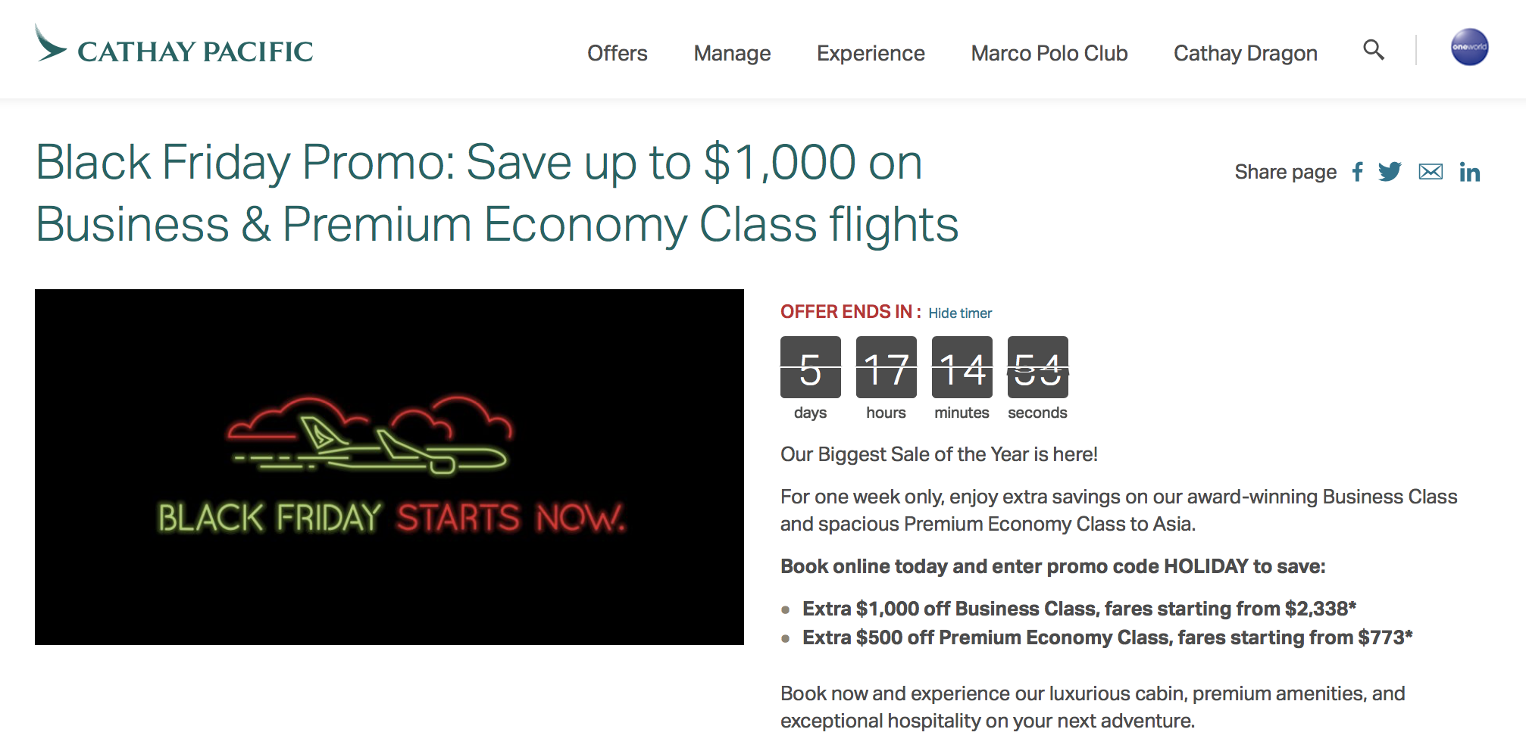Share page via the email envelope icon
The width and height of the screenshot is (1526, 751).
click(1431, 172)
